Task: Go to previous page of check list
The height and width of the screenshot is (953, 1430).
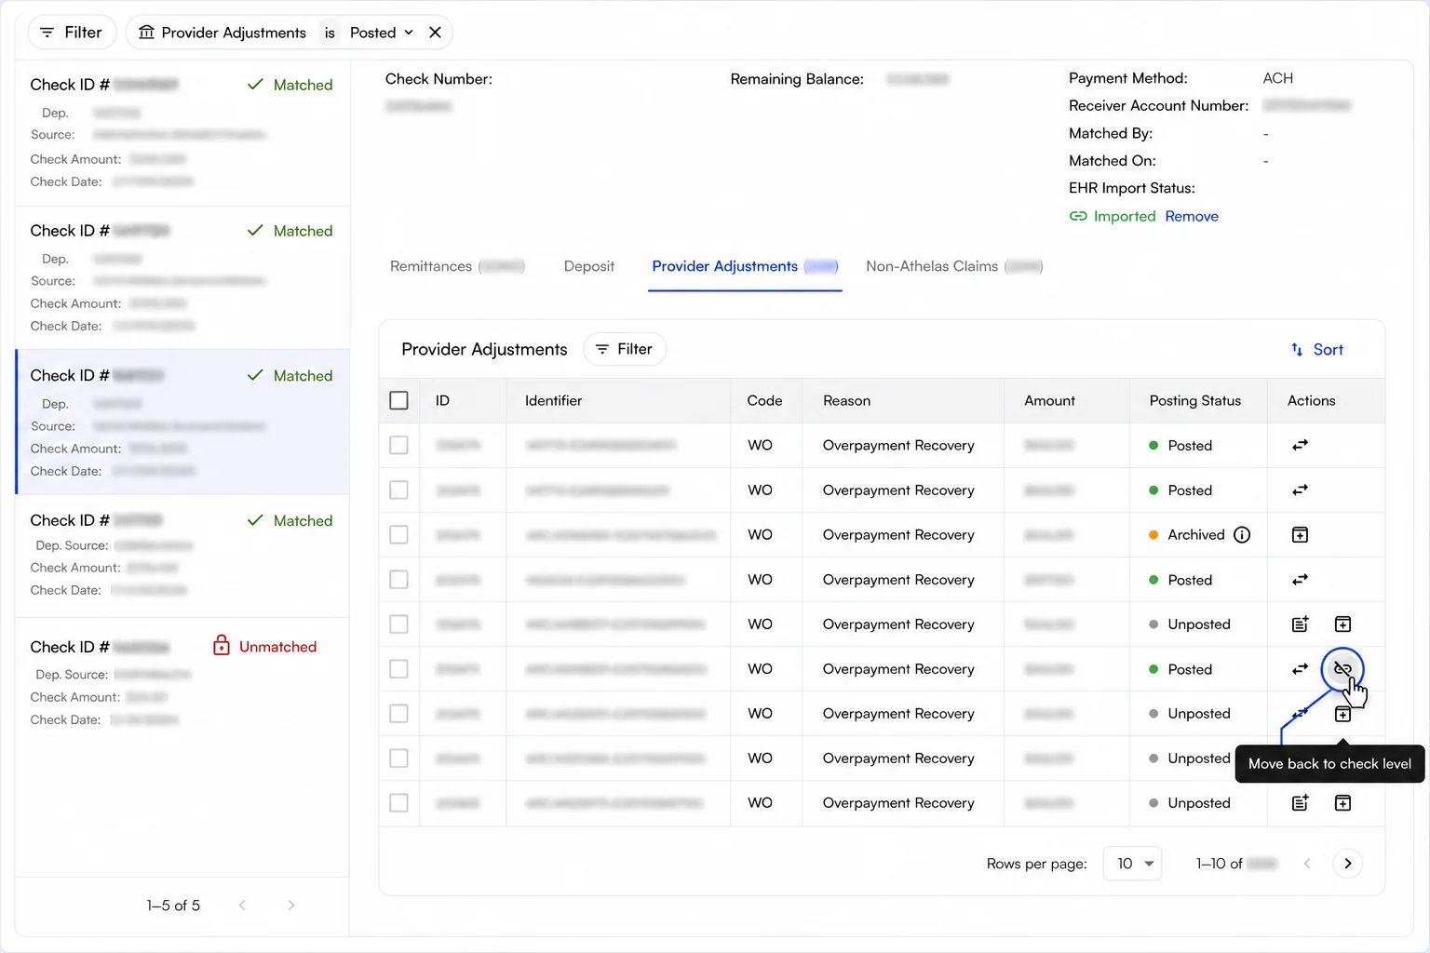Action: tap(242, 906)
